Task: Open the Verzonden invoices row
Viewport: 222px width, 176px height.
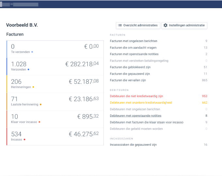Action: (55, 66)
